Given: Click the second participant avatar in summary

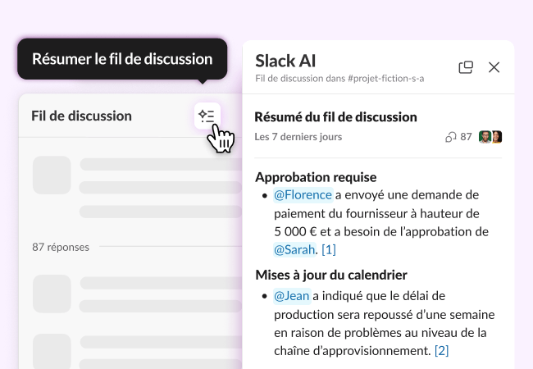Looking at the screenshot, I should point(496,137).
